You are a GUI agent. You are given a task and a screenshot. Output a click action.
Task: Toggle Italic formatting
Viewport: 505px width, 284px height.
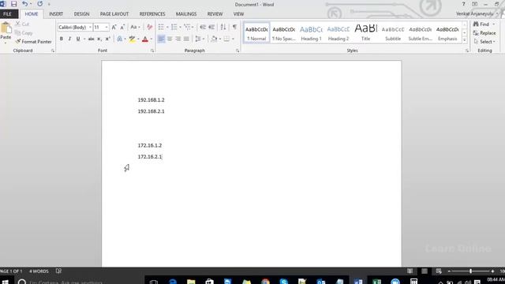[x=69, y=39]
